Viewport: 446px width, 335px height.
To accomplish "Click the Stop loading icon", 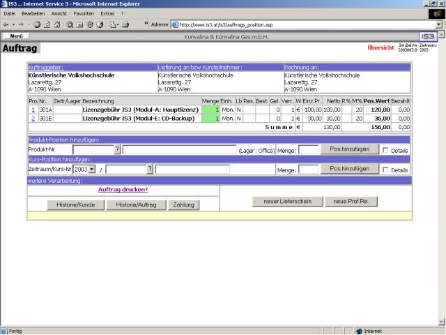I will click(x=37, y=25).
